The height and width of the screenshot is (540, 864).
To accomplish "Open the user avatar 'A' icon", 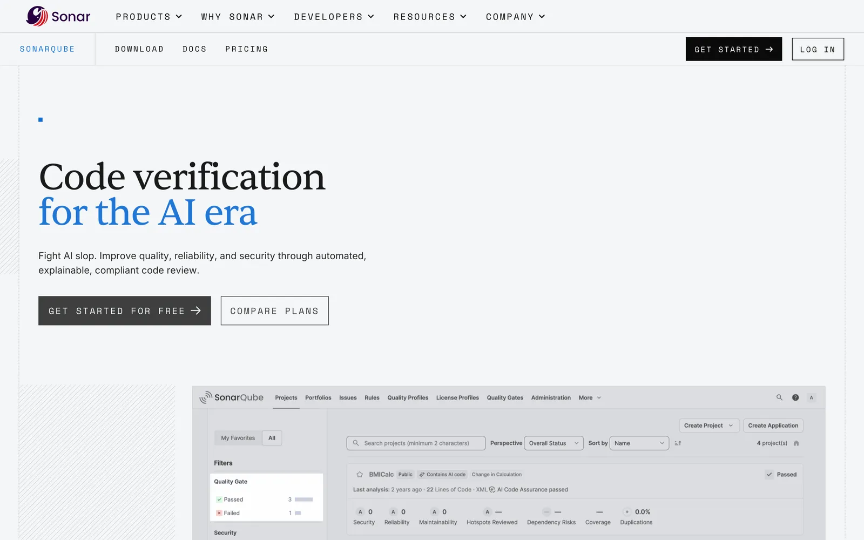I will (x=811, y=397).
